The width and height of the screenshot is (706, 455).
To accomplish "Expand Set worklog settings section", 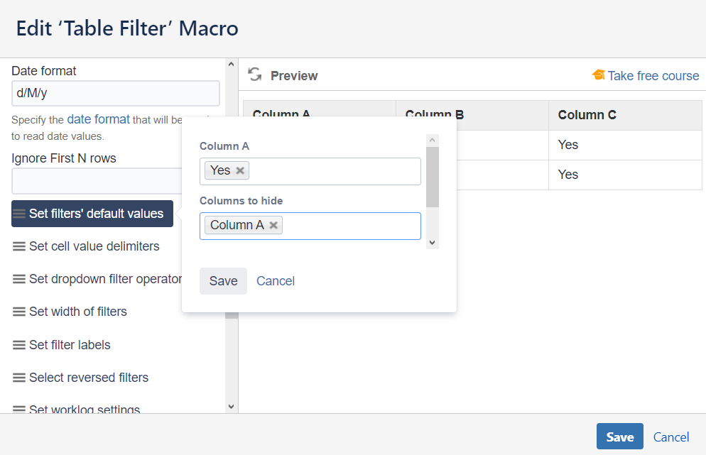I will tap(84, 410).
